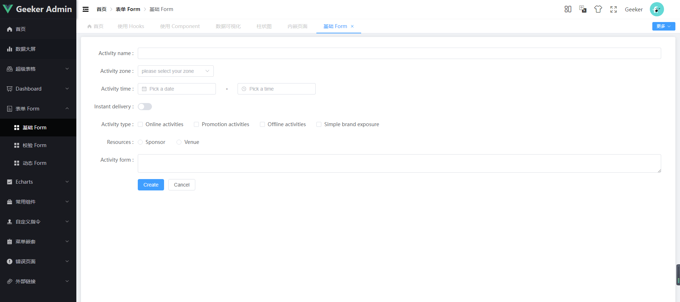Switch to the 使用 Hooks tab
Image resolution: width=680 pixels, height=302 pixels.
[131, 26]
